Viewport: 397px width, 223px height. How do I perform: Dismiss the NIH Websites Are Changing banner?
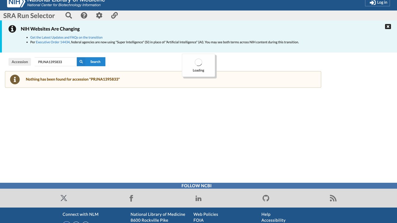pyautogui.click(x=388, y=27)
